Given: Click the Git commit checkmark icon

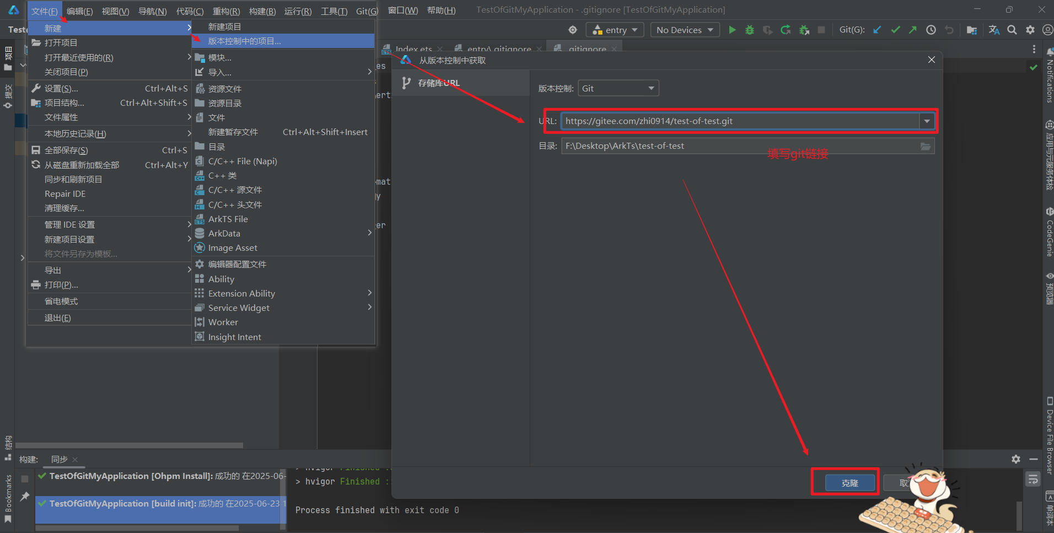Looking at the screenshot, I should tap(895, 30).
